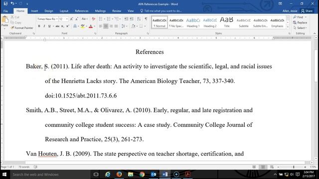The height and width of the screenshot is (179, 319).
Task: Open Bullets list dropdown
Action: click(105, 19)
